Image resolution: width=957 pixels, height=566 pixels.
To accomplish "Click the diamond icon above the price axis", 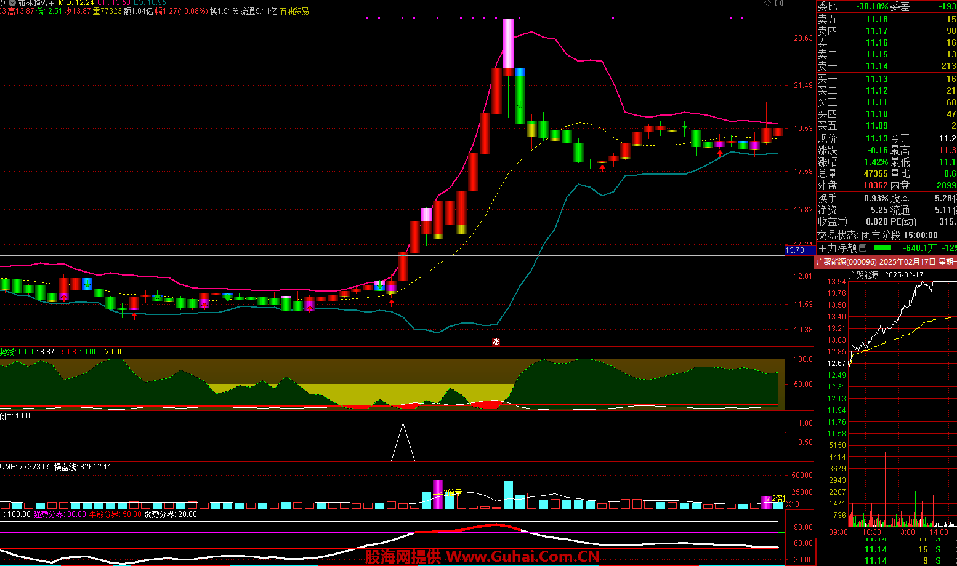I will pos(767,3).
